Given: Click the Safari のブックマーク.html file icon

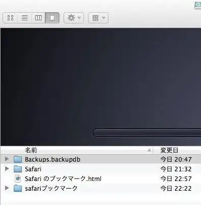Looking at the screenshot, I should click(18, 178).
